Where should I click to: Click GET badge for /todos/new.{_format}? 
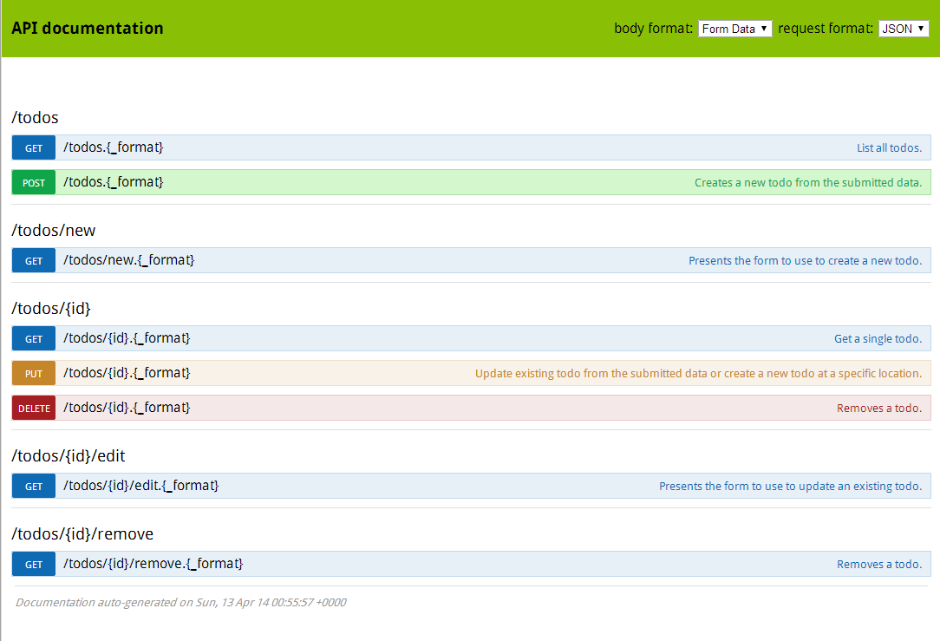coord(34,261)
